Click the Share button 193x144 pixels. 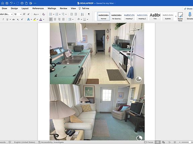pyautogui.click(x=188, y=9)
